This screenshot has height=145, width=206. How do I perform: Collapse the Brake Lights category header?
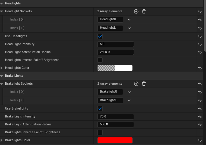click(2, 76)
